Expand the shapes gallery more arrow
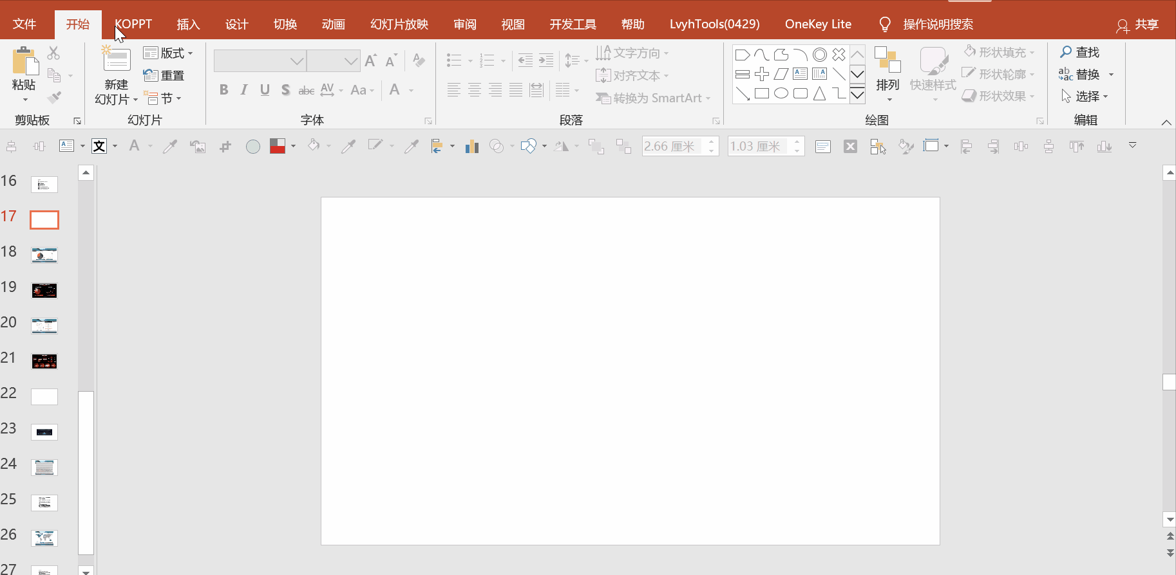This screenshot has width=1176, height=575. [857, 95]
